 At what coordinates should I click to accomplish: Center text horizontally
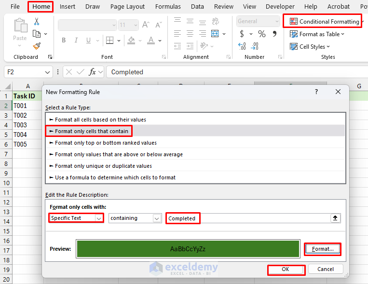[190, 34]
